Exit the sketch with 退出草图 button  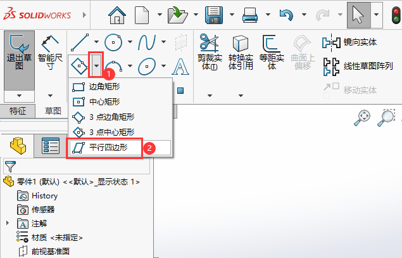[19, 60]
